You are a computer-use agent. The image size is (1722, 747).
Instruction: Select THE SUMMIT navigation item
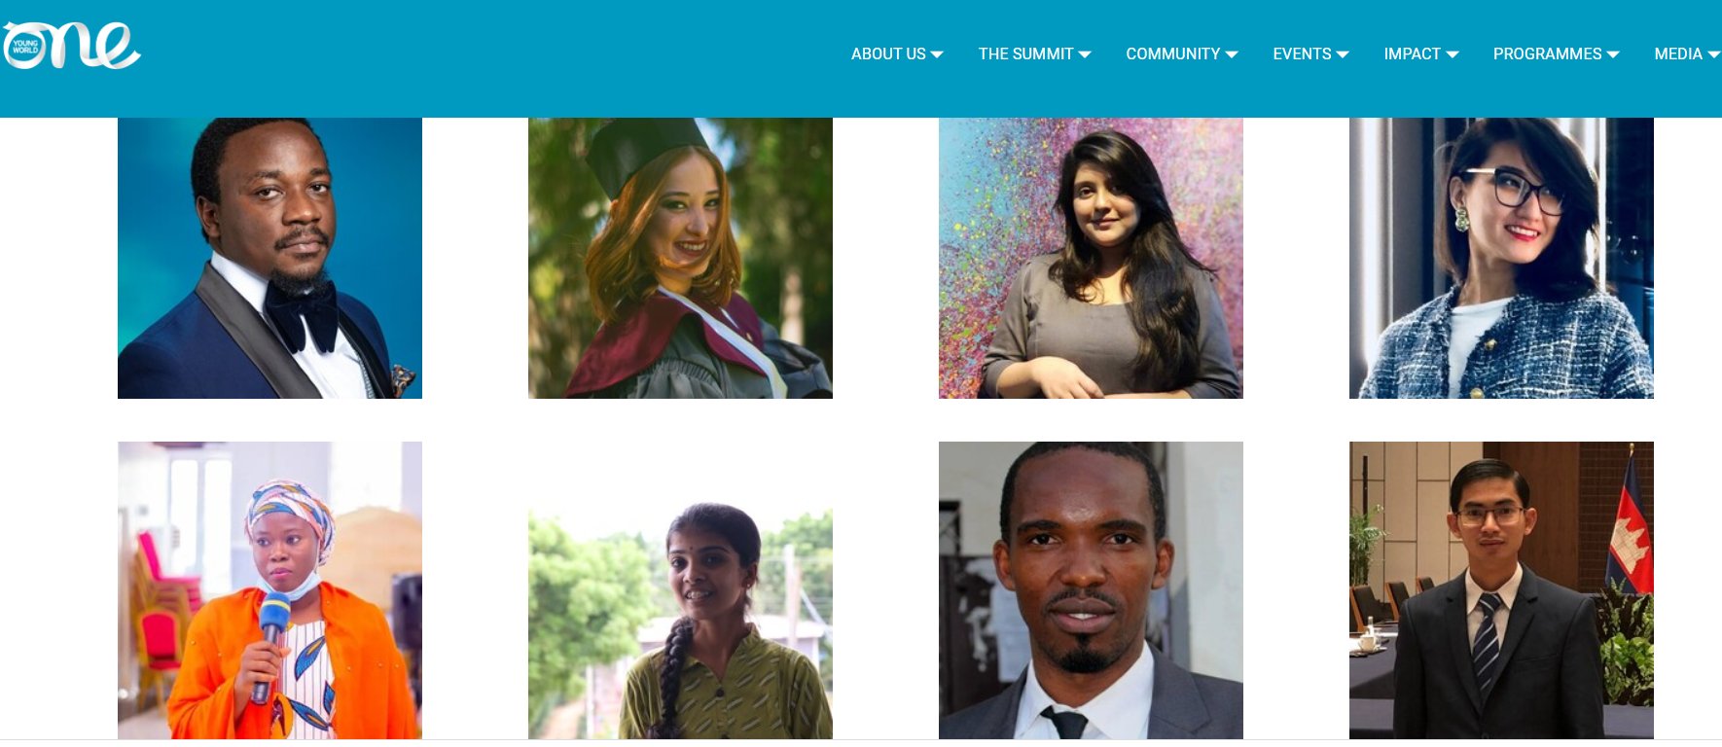(x=1025, y=54)
